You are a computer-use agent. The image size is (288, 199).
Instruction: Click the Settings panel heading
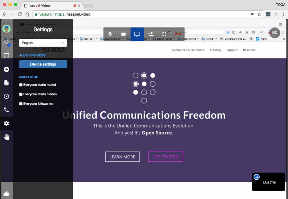[43, 30]
